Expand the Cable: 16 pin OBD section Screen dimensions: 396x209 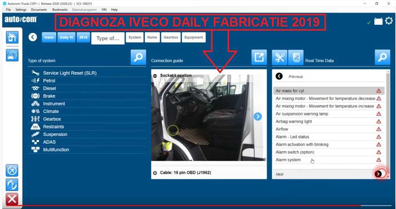[x=155, y=173]
